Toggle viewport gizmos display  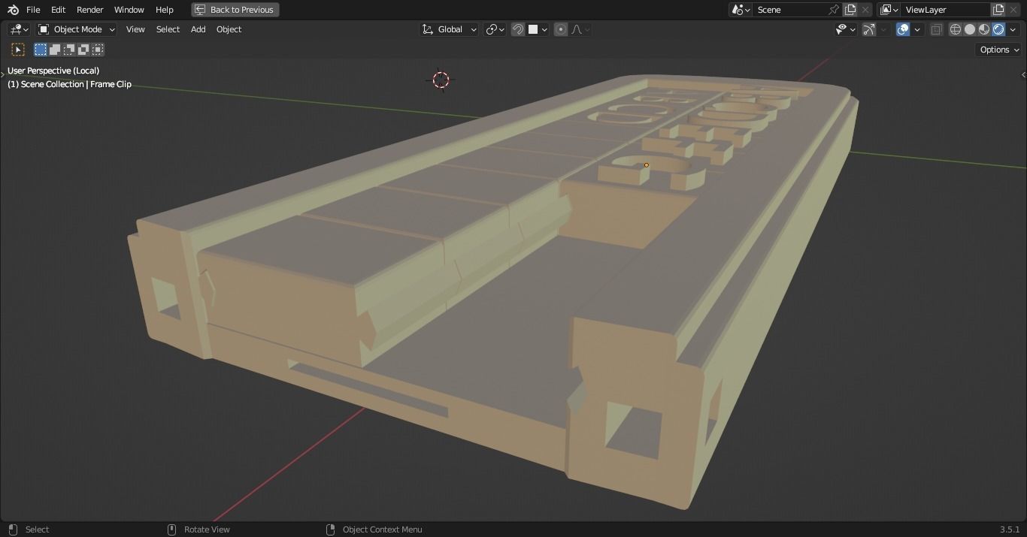coord(869,29)
